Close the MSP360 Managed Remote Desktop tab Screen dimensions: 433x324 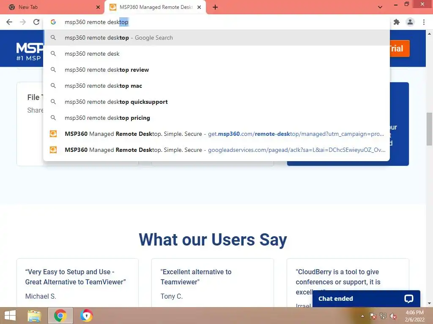199,8
